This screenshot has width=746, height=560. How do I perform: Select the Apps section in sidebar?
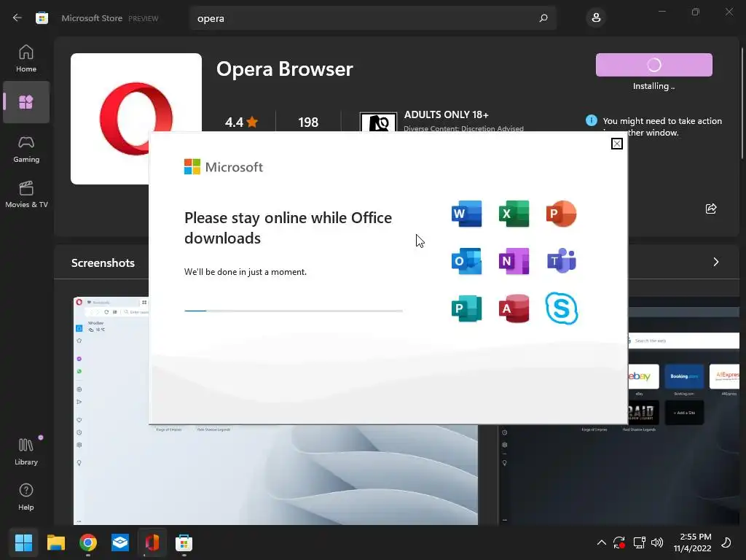pos(26,102)
